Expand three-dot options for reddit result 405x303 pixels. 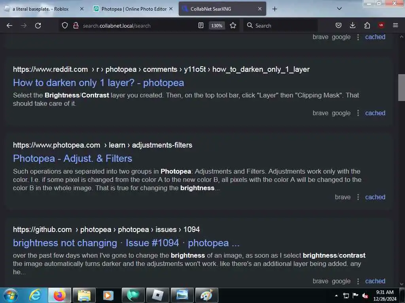click(x=358, y=113)
